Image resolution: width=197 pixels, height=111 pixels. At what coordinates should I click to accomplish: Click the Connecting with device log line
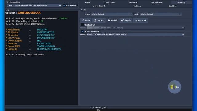click(x=24, y=21)
